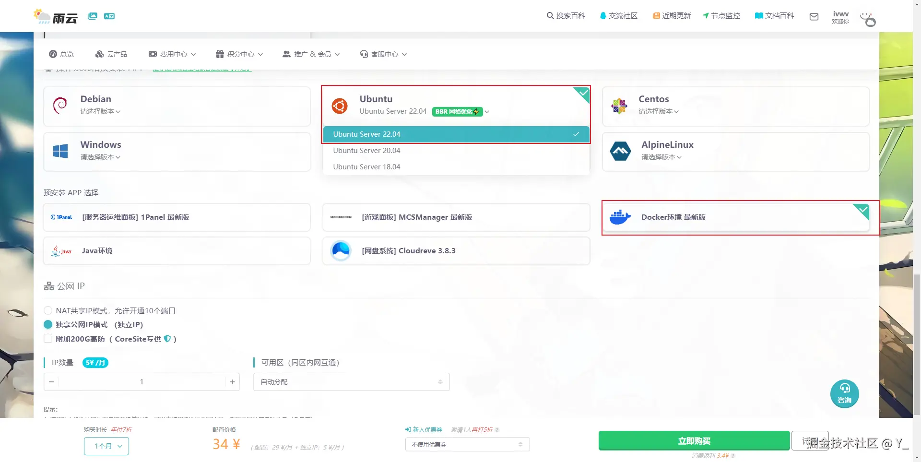Click the Rainyun logo
921x462 pixels.
[x=55, y=16]
